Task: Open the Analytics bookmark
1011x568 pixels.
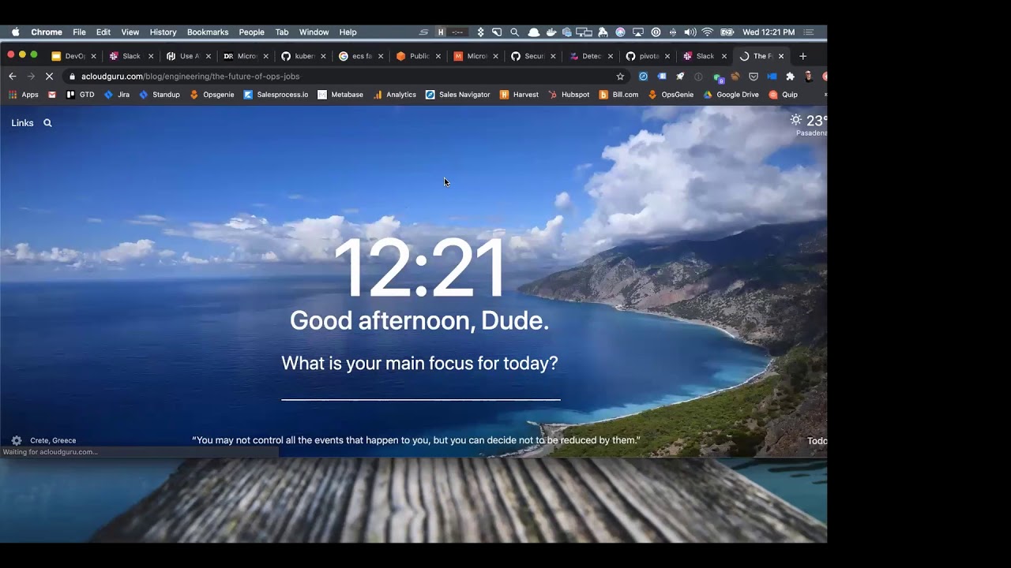Action: click(x=394, y=95)
